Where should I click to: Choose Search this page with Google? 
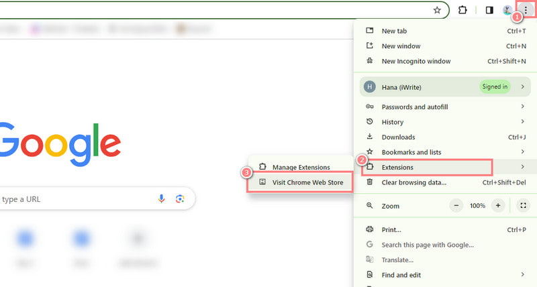coord(446,245)
